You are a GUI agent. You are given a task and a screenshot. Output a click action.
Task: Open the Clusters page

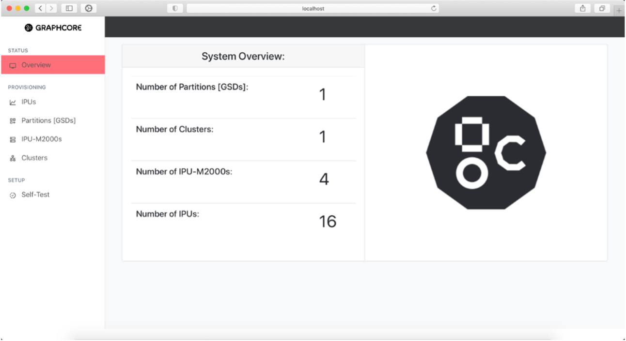pos(34,158)
